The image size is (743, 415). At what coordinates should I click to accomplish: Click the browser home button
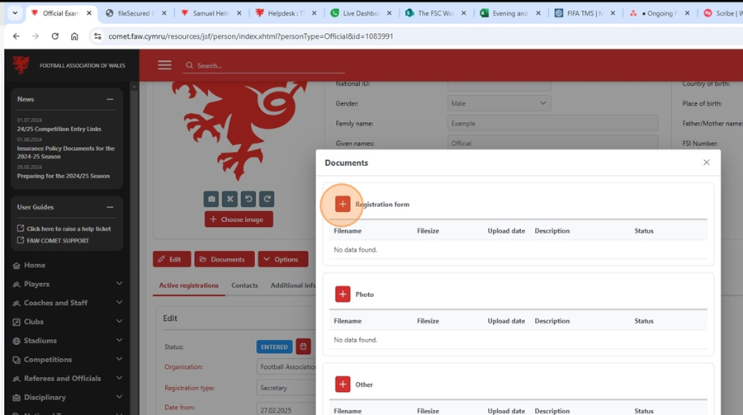click(74, 36)
